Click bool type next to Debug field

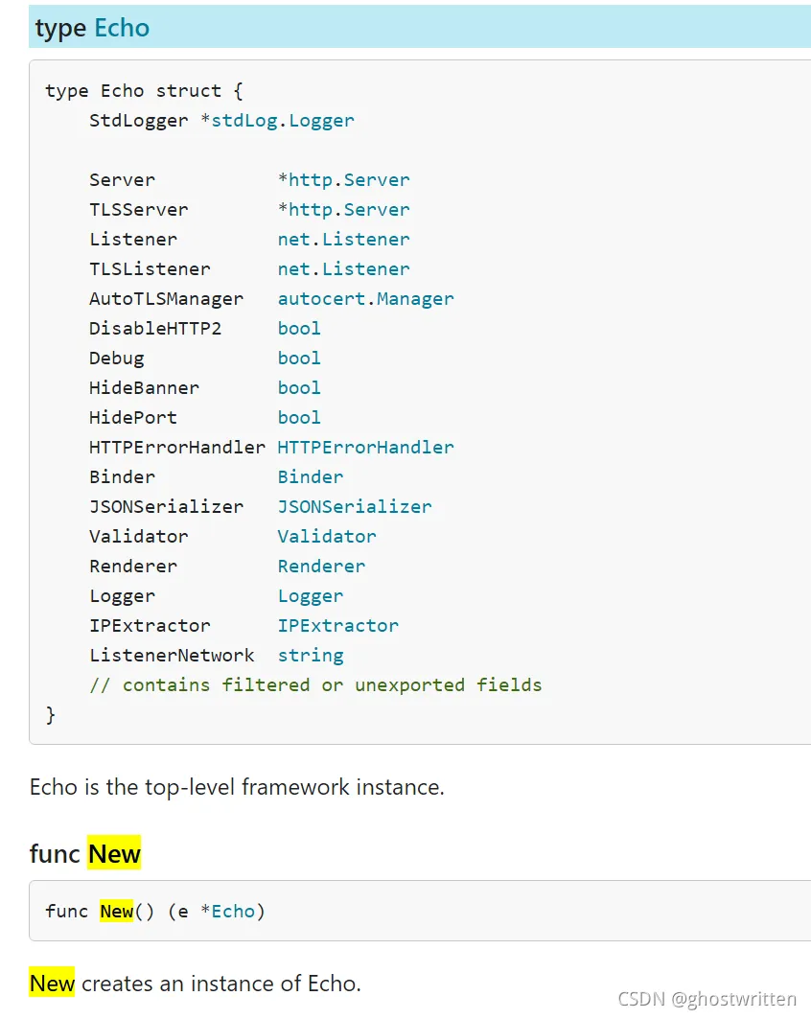(x=299, y=358)
